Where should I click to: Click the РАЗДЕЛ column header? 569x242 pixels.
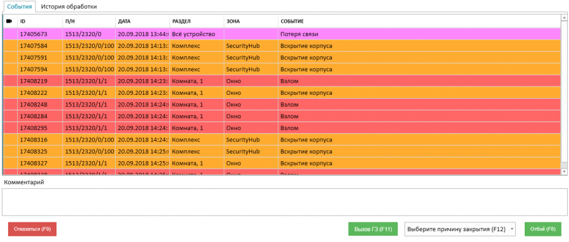coord(197,21)
